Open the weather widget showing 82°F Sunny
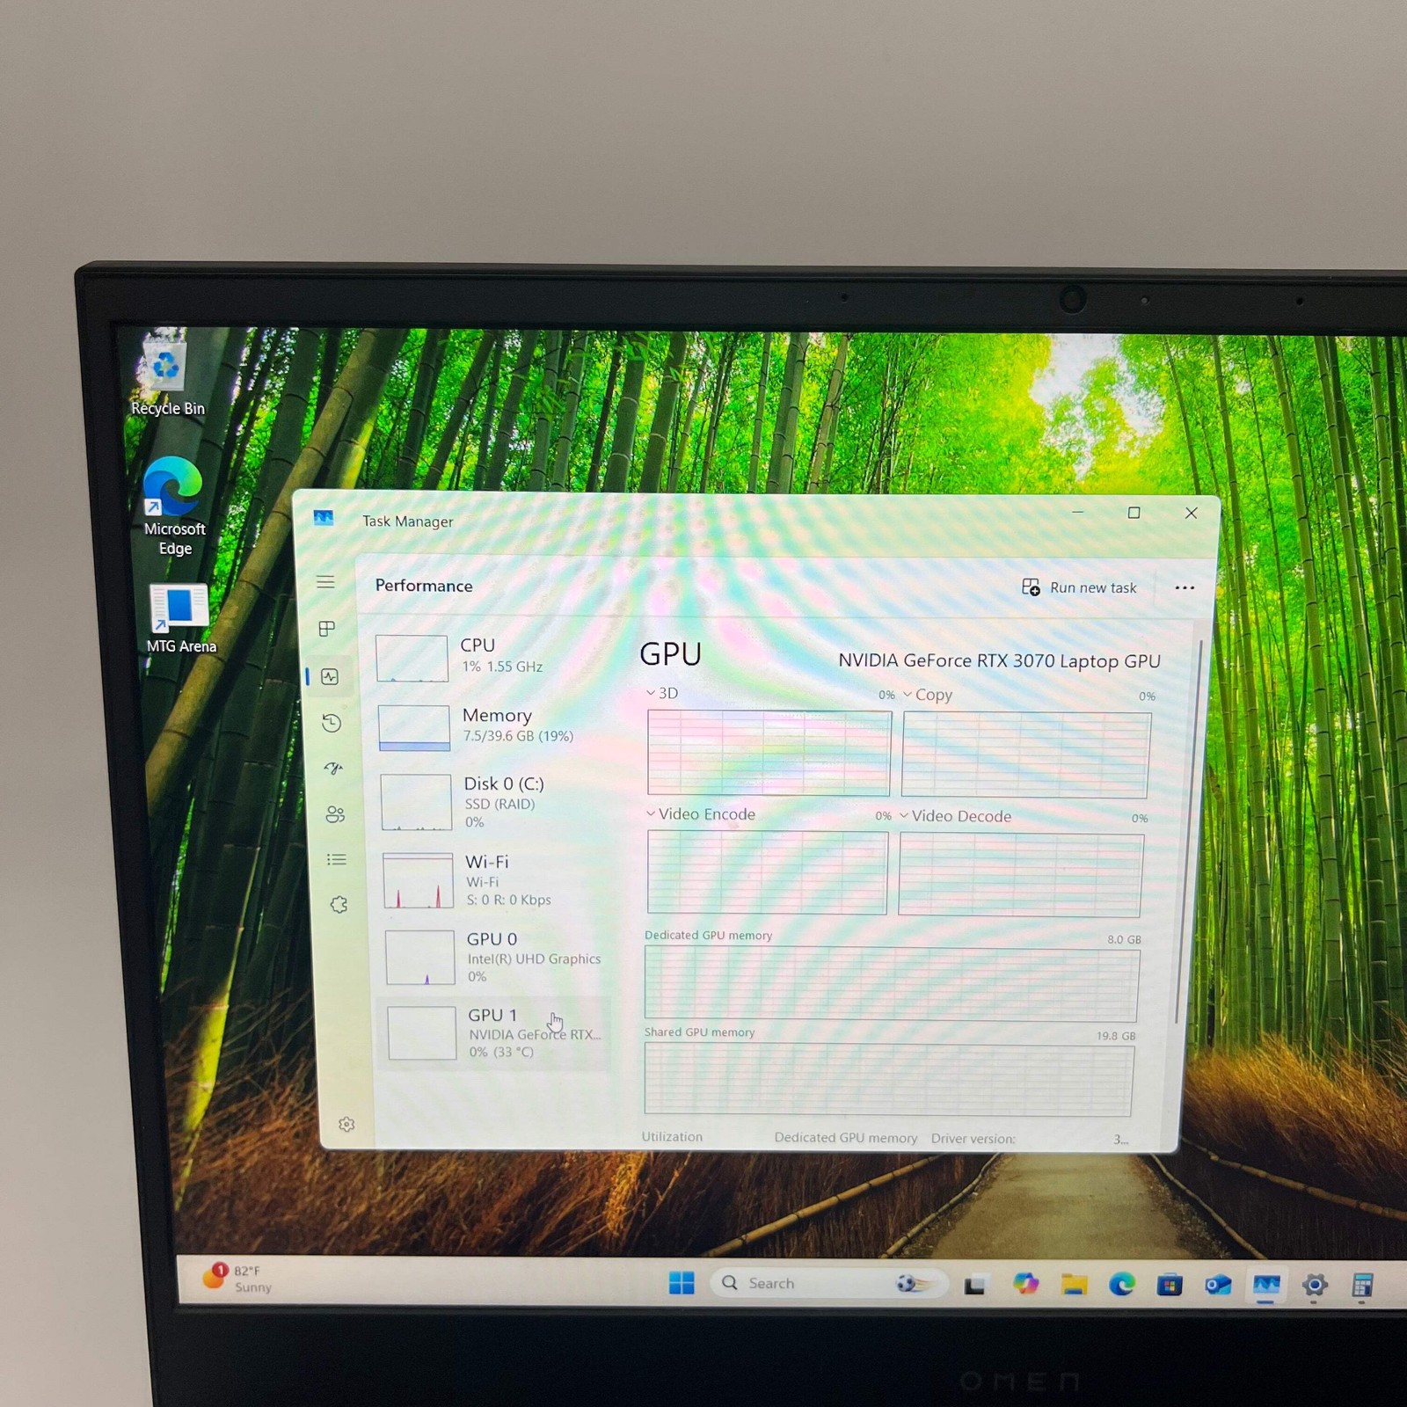This screenshot has height=1407, width=1407. [x=237, y=1279]
